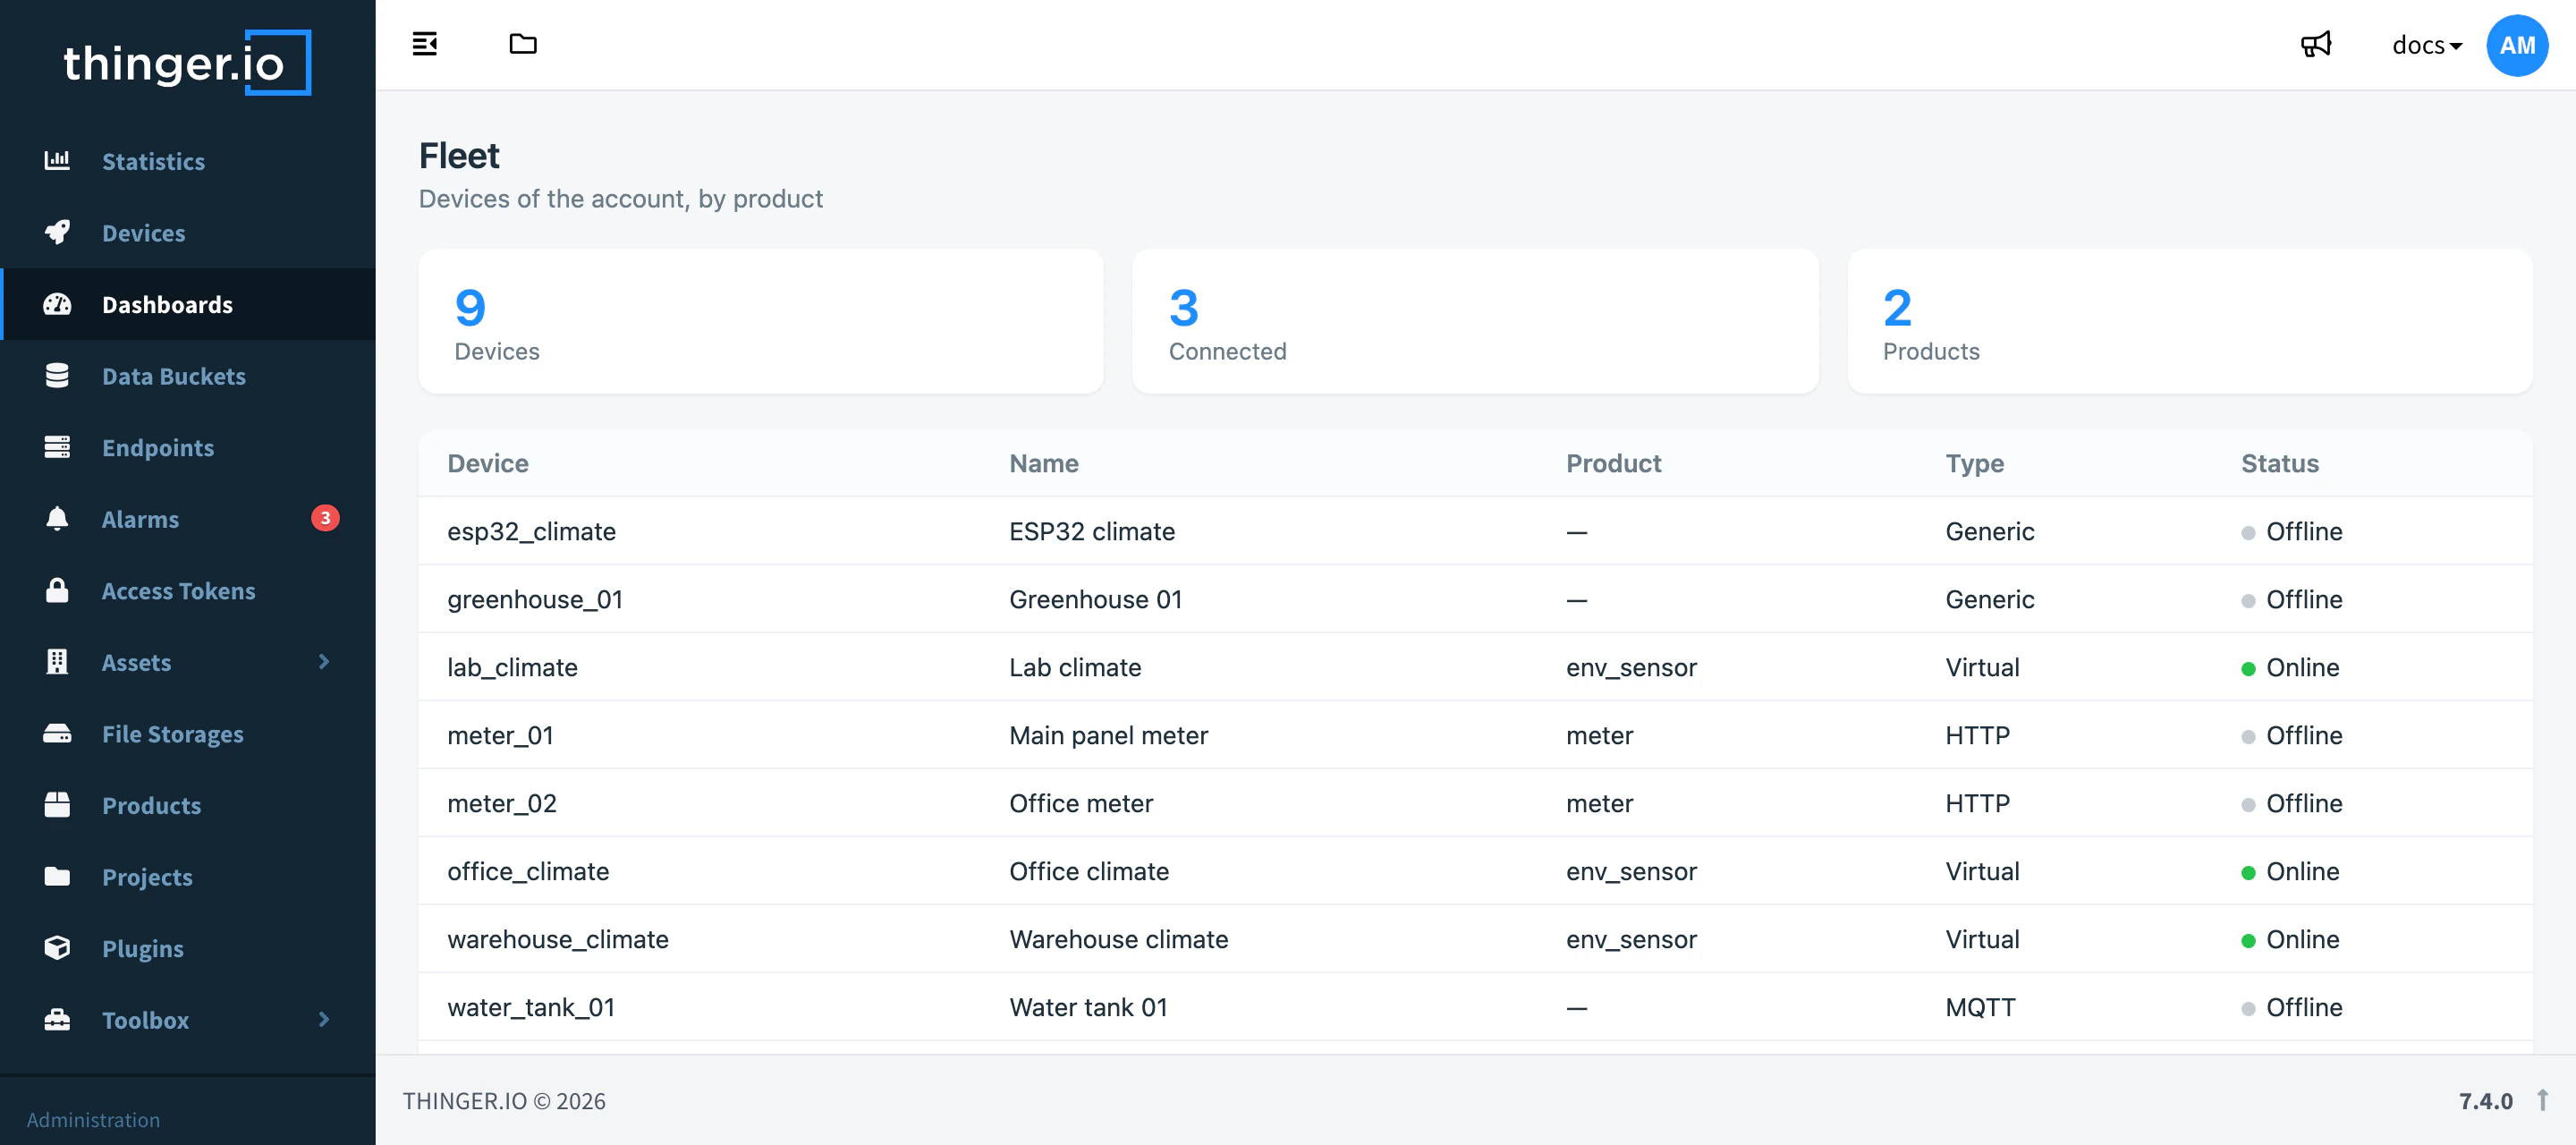Click the Dashboards gauge icon

tap(57, 304)
